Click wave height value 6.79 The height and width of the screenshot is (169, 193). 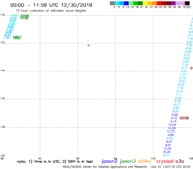click(182, 78)
